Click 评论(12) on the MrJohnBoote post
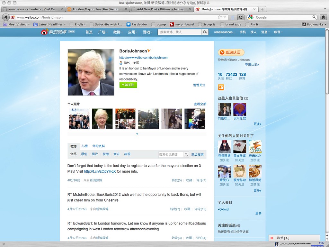 [x=200, y=209]
